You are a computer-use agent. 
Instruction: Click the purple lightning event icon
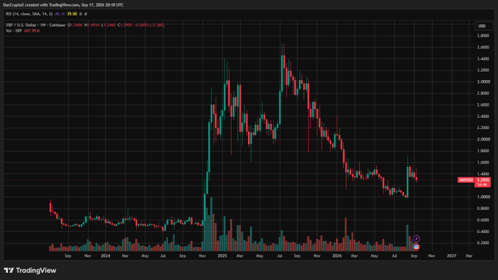[x=417, y=239]
